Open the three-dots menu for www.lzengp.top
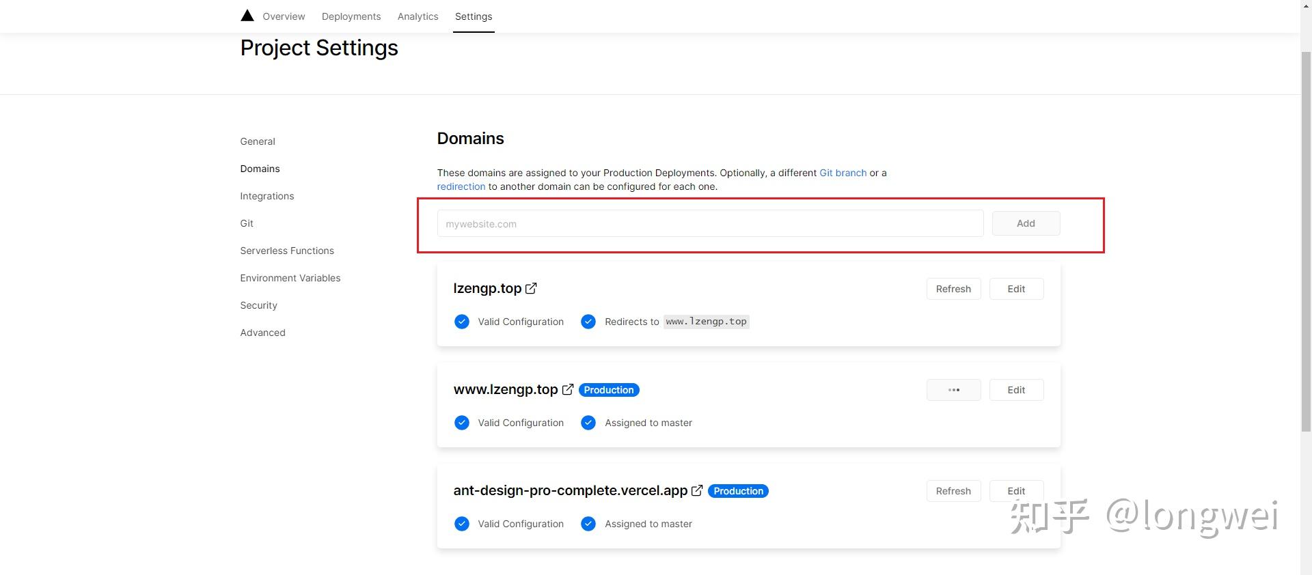 tap(954, 390)
